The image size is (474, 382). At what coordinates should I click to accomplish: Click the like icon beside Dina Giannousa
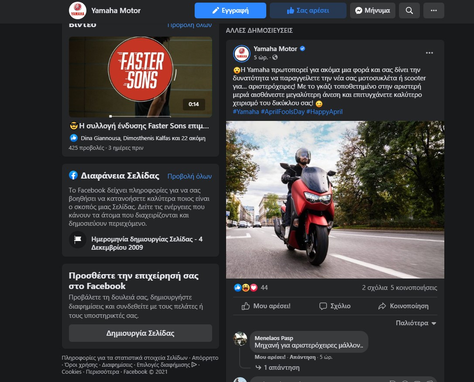coord(73,138)
